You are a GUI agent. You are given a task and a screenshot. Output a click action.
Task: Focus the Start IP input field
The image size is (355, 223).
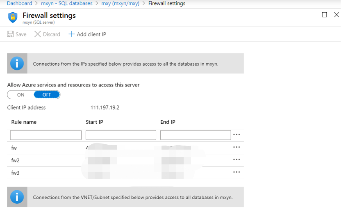(121, 135)
